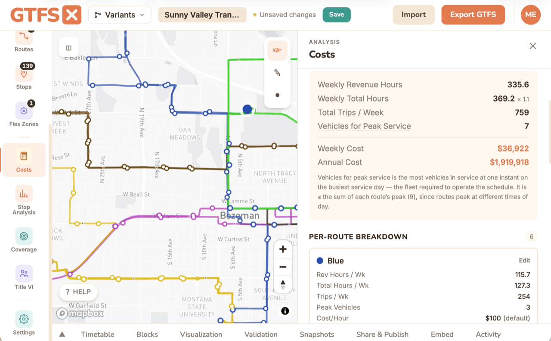Open the Embed tab
551x341 pixels.
(442, 334)
